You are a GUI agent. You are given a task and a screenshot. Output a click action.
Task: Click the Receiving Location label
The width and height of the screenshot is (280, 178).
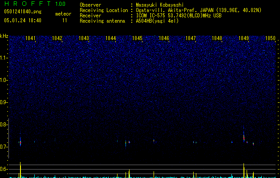pyautogui.click(x=104, y=10)
